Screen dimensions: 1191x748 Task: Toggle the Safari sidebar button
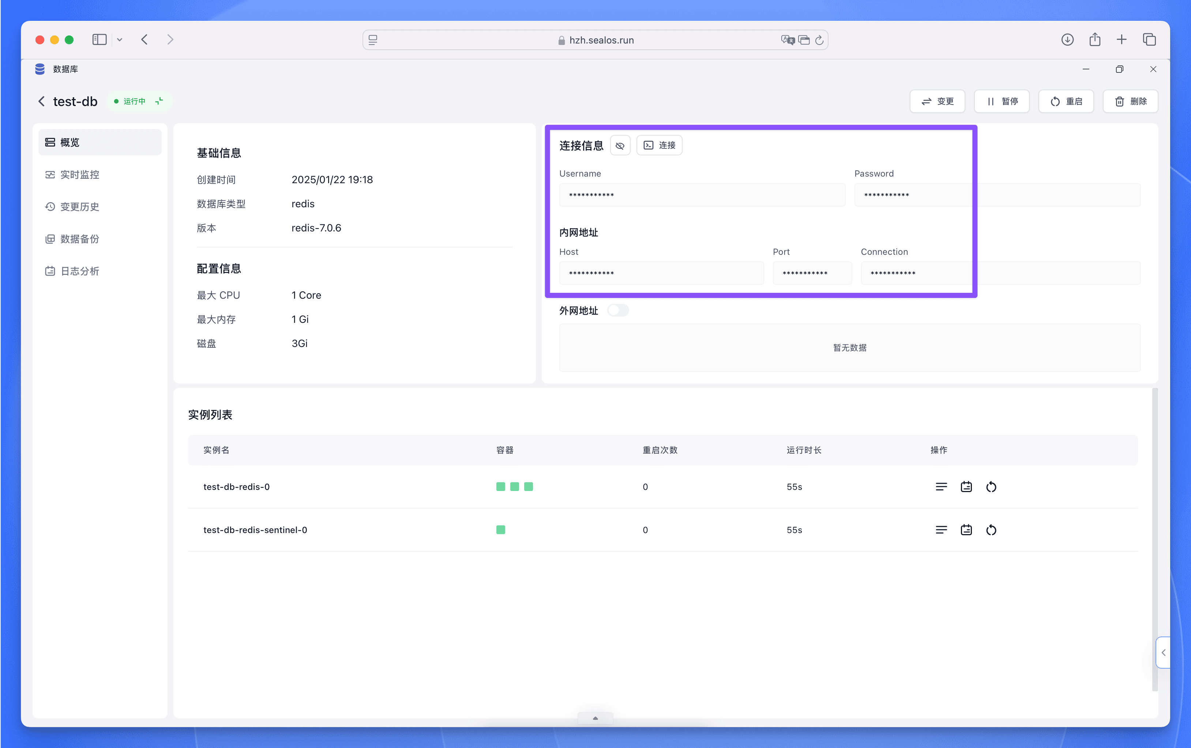tap(99, 39)
